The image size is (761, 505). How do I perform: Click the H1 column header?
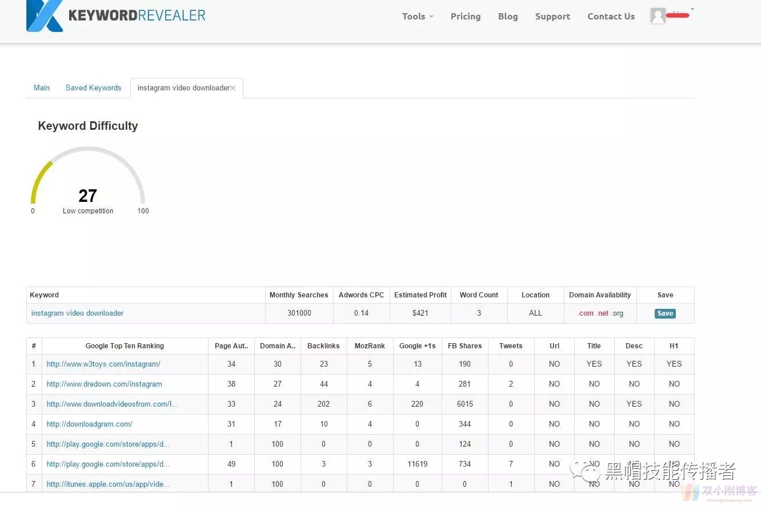pyautogui.click(x=674, y=346)
